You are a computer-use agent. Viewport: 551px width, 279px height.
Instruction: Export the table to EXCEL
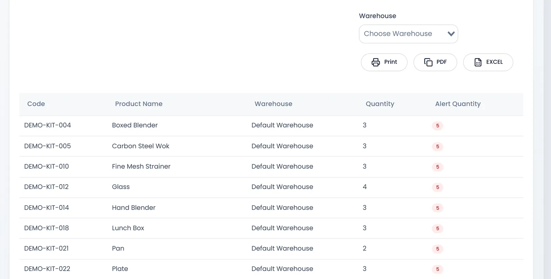488,62
